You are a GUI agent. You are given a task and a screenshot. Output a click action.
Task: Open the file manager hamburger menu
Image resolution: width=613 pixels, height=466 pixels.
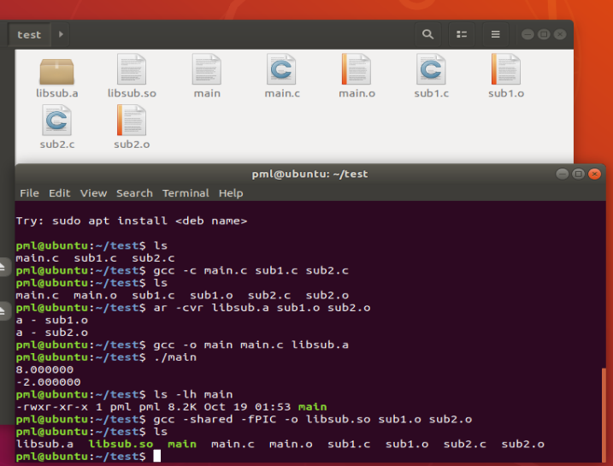495,34
